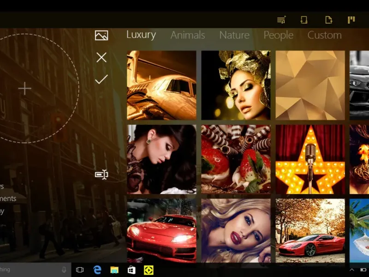This screenshot has height=277, width=369.
Task: Open File Explorer from the taskbar
Action: pos(114,270)
